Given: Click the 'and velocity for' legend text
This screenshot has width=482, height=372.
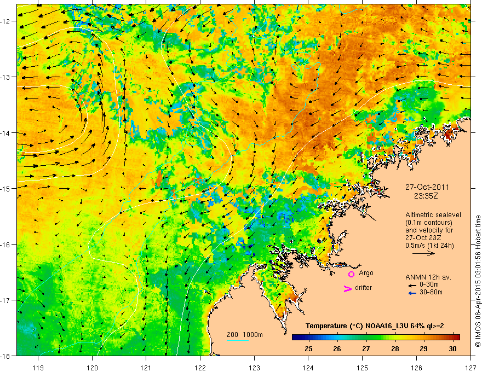Looking at the screenshot, I should pos(429,230).
